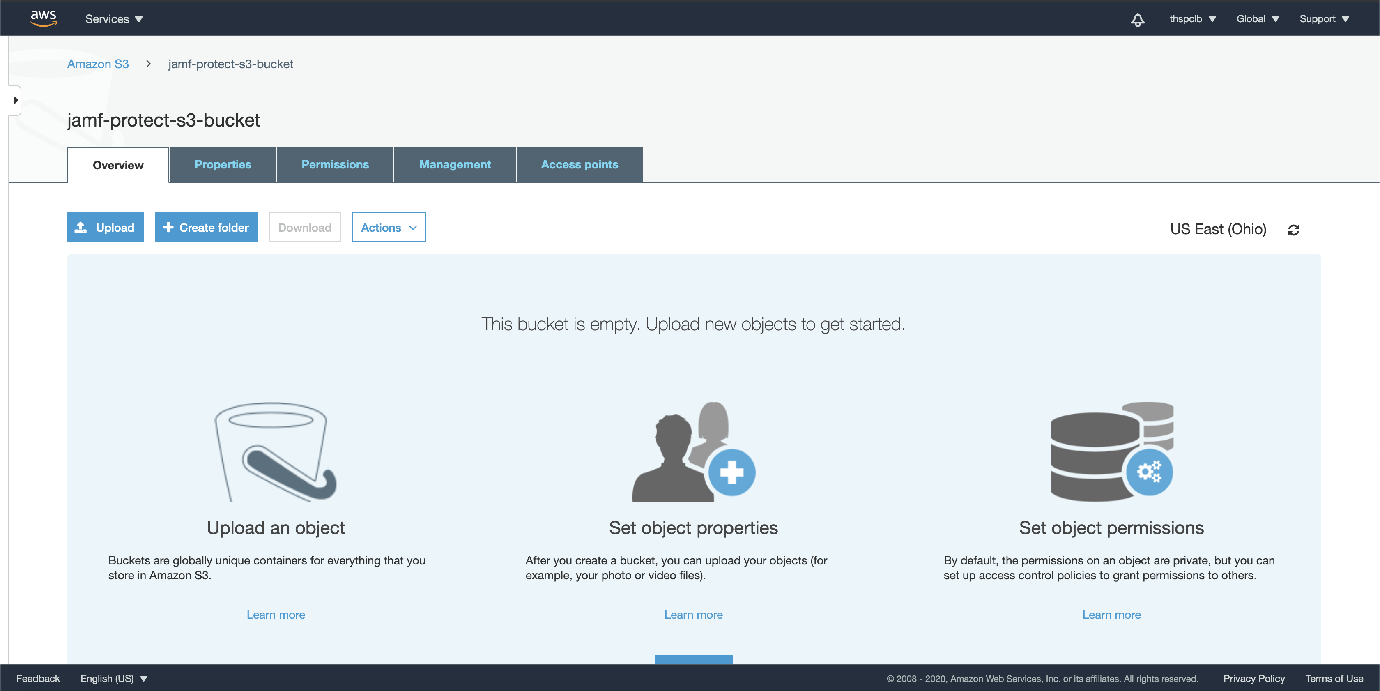
Task: Open the Terms of Use link
Action: click(1334, 678)
